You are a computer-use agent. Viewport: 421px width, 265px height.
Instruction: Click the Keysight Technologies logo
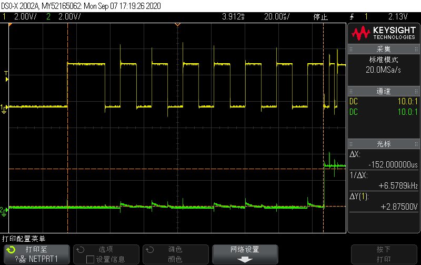[384, 33]
